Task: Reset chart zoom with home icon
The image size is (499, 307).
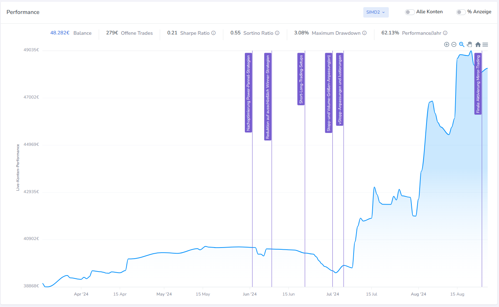Action: tap(478, 44)
